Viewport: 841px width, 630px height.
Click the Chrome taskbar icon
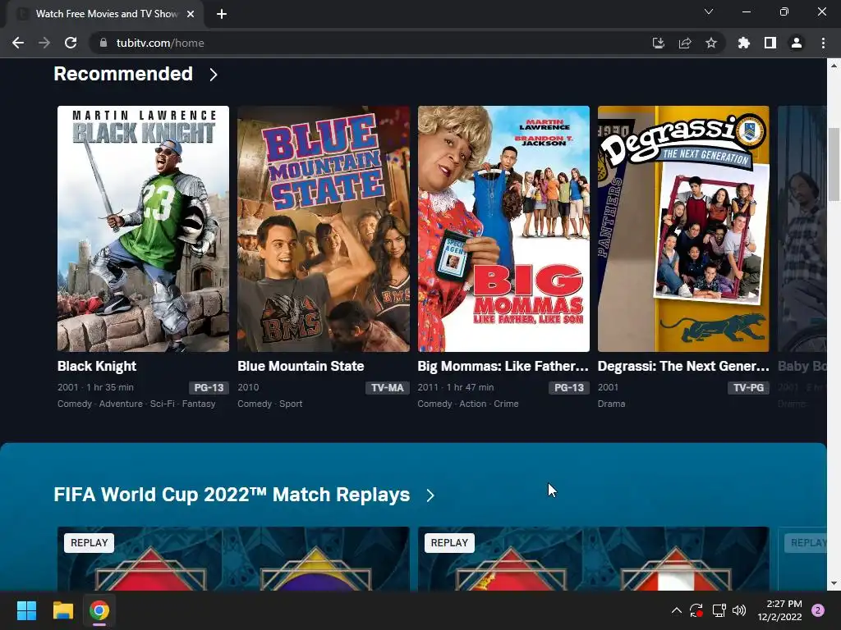coord(99,610)
